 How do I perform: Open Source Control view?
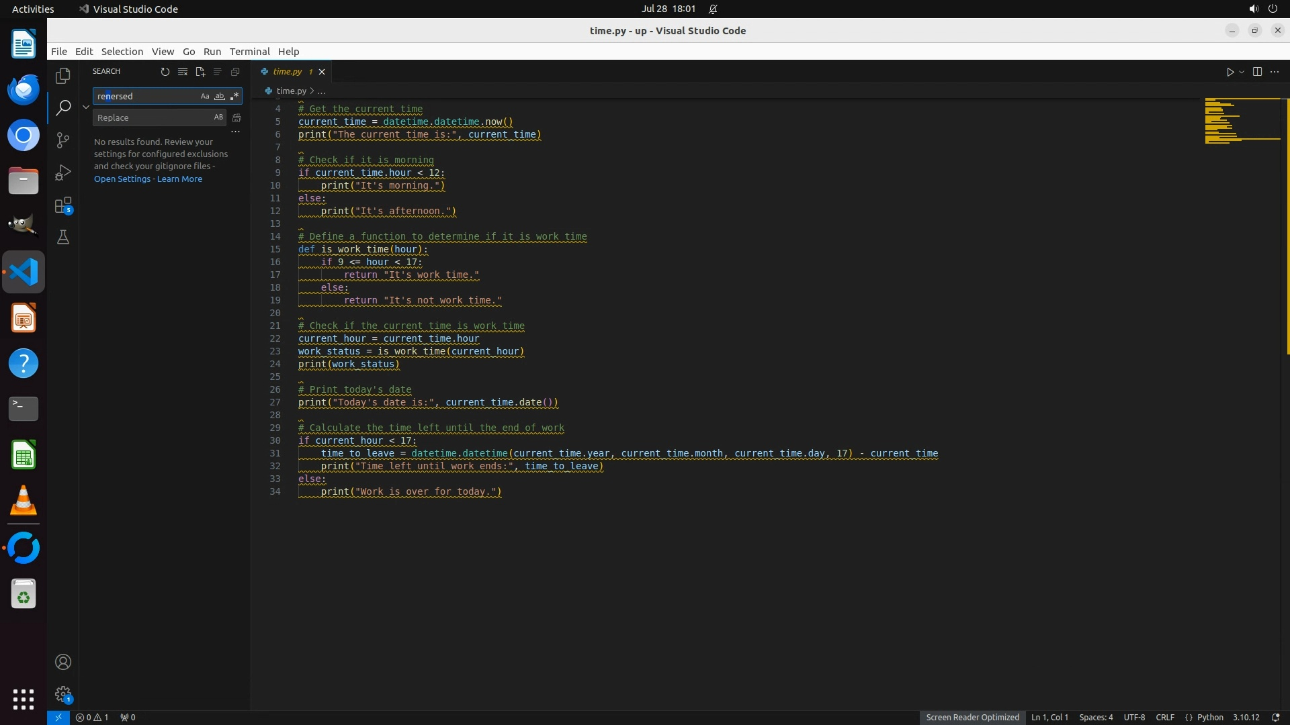pyautogui.click(x=63, y=140)
